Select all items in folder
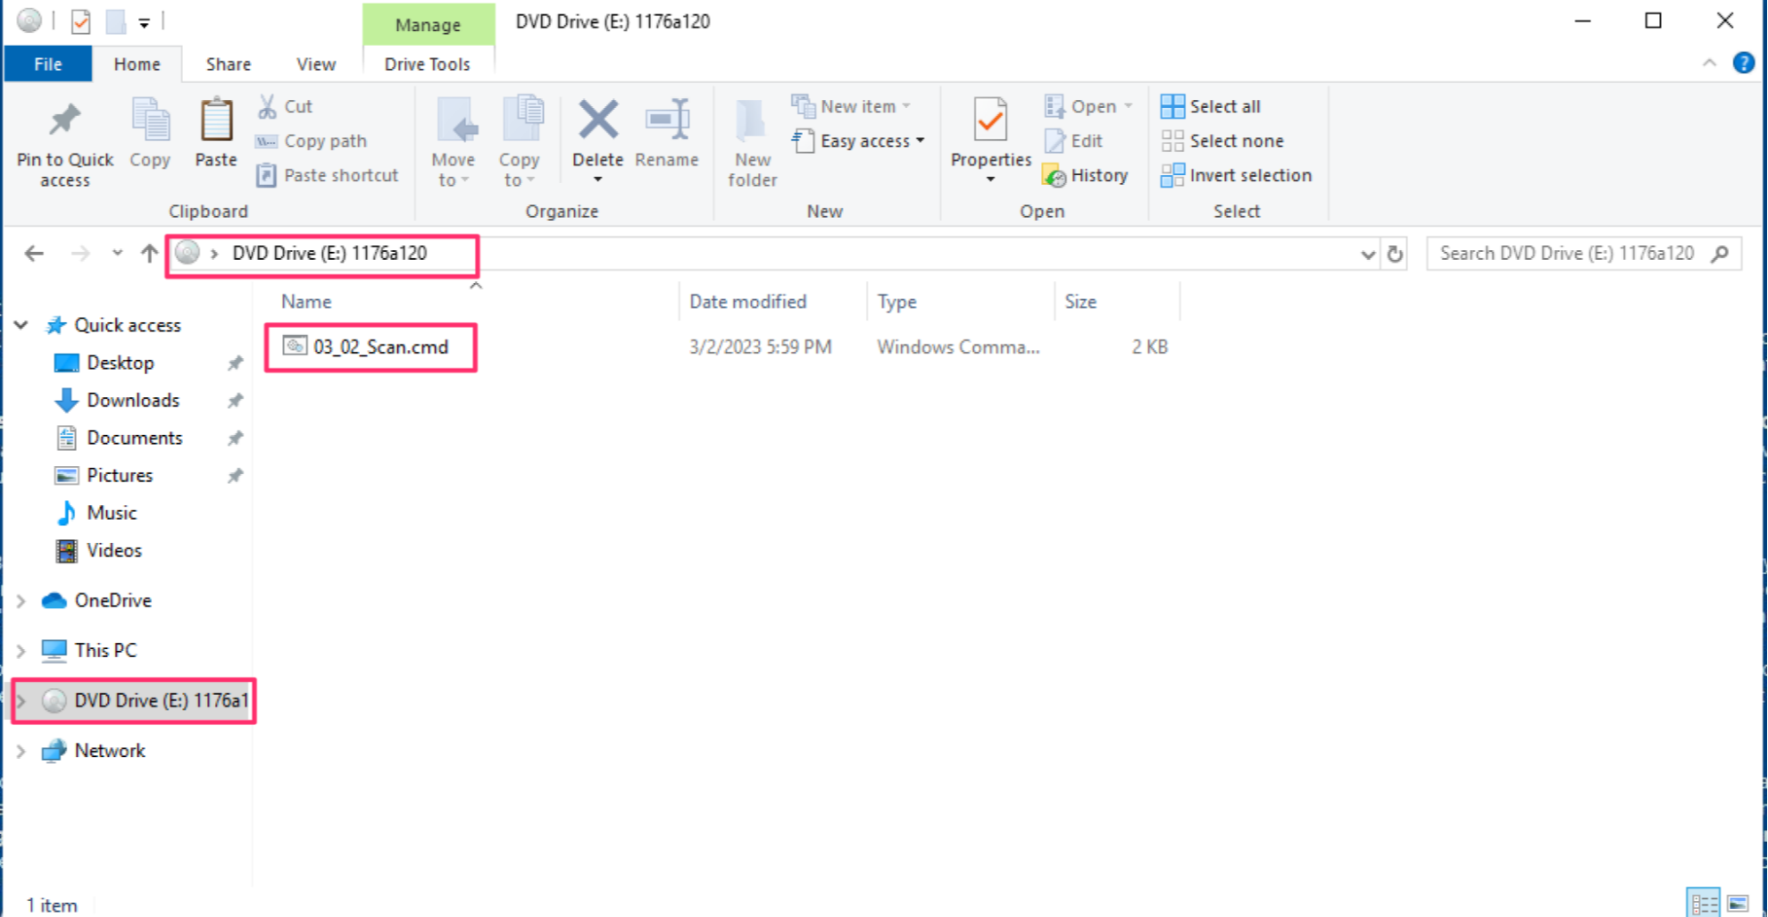The width and height of the screenshot is (1768, 917). [1213, 106]
